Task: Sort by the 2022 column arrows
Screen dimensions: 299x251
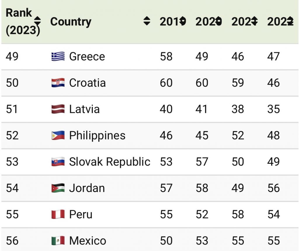Action: coord(290,22)
